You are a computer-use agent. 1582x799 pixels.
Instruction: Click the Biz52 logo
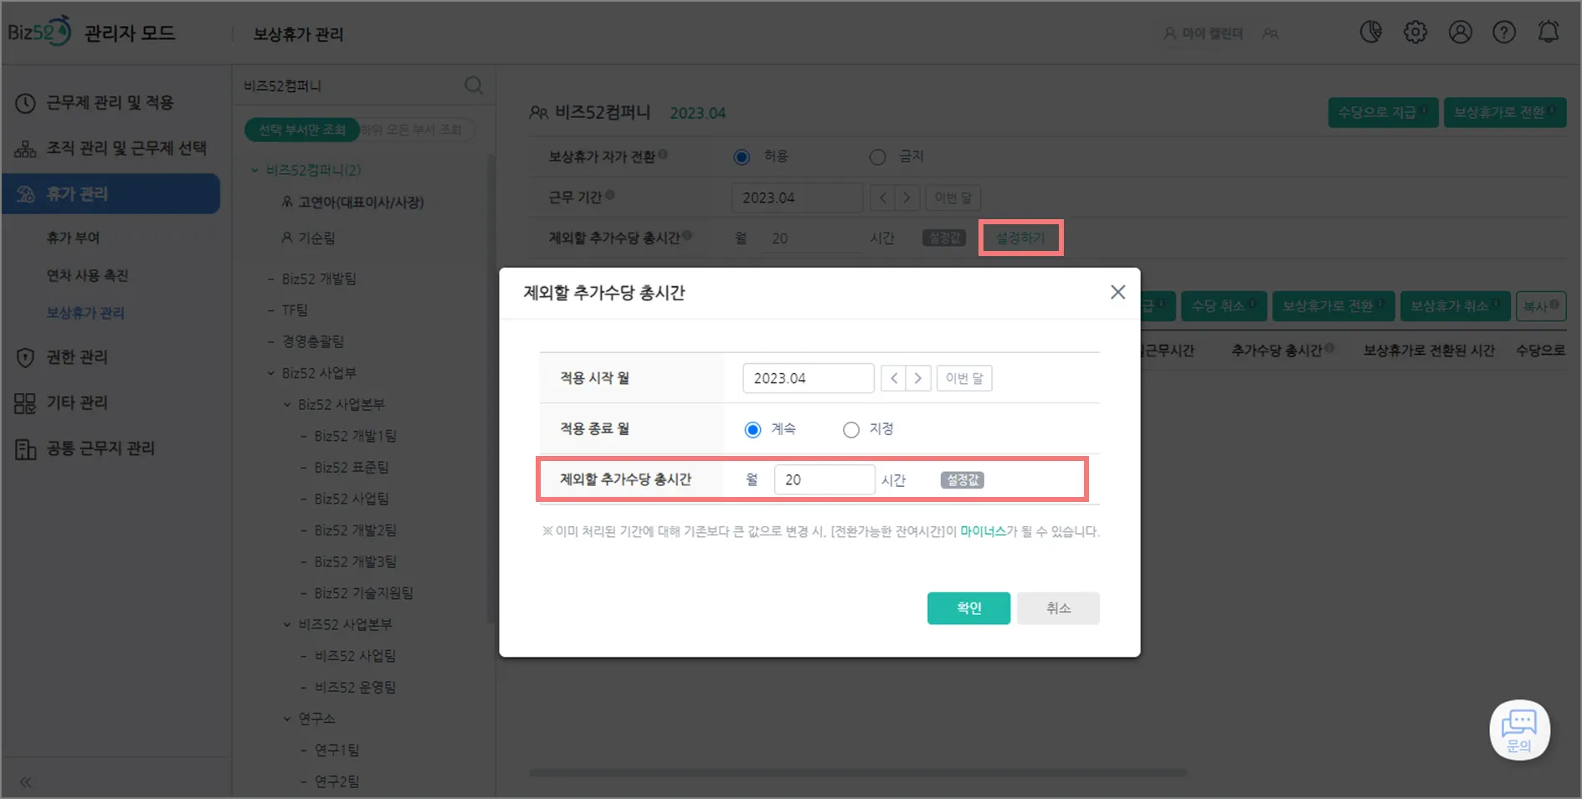pyautogui.click(x=39, y=32)
